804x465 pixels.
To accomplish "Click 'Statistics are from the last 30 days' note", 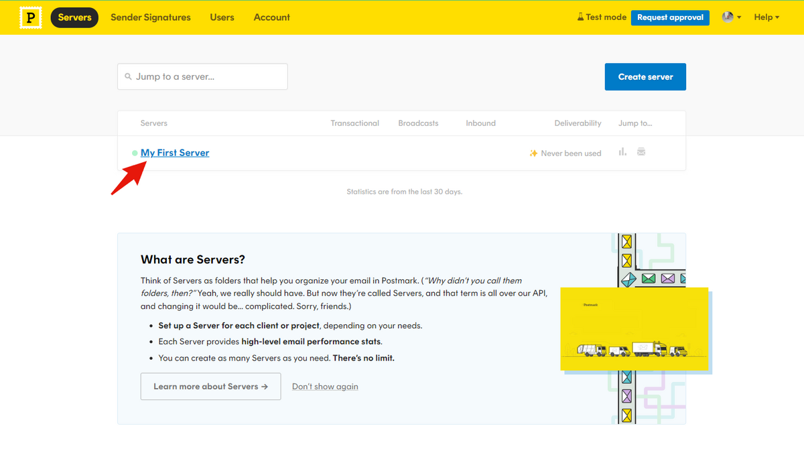I will click(x=404, y=192).
